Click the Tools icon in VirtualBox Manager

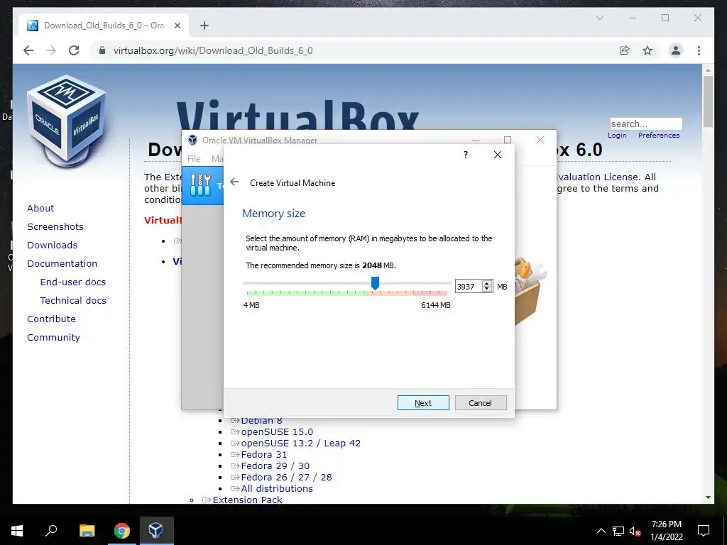(x=201, y=185)
